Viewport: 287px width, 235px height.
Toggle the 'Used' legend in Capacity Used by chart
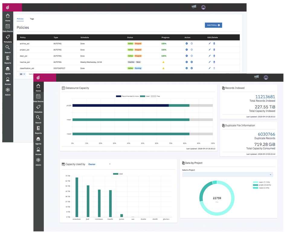[118, 174]
